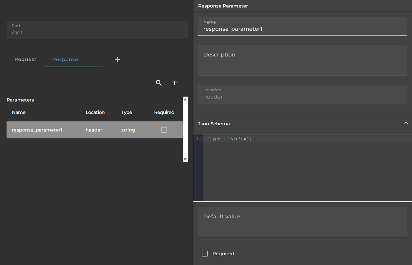Switch to the Request tab
This screenshot has height=265, width=412.
click(26, 59)
